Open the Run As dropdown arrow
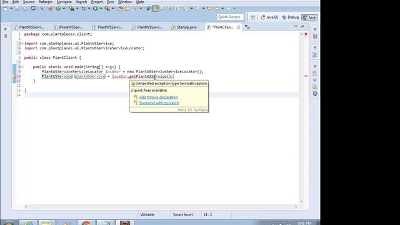 101,9
